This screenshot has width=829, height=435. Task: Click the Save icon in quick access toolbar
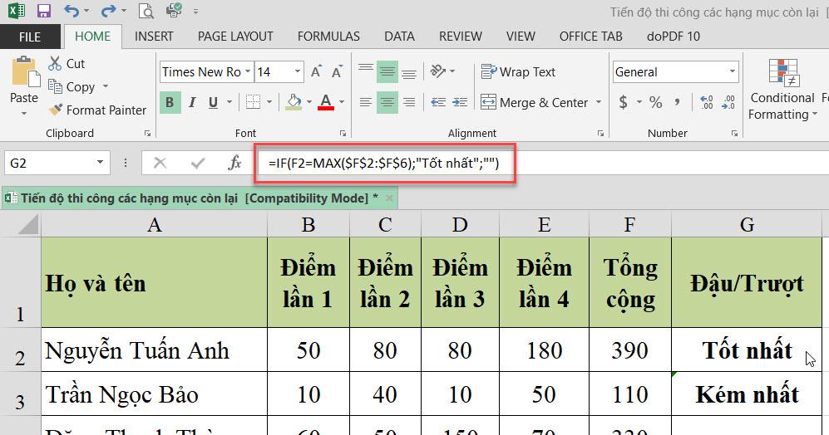43,11
